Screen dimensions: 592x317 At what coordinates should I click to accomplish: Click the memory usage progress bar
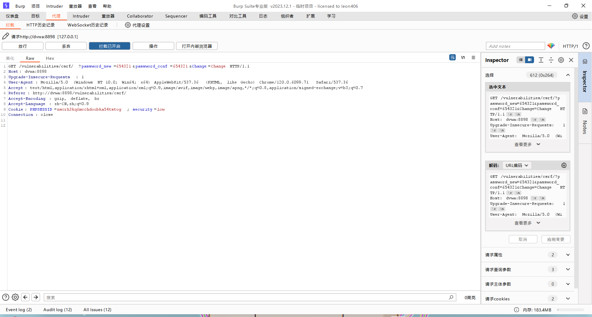click(x=570, y=310)
